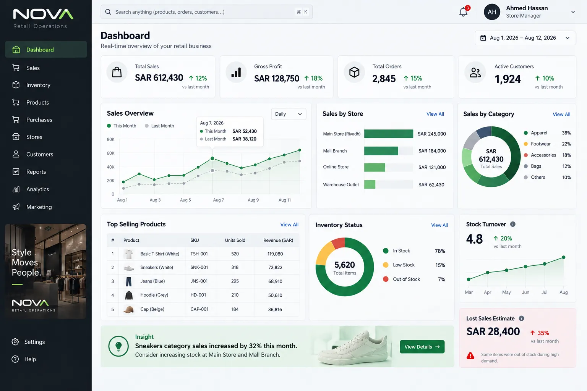Go to Sales in the sidebar
This screenshot has height=391, width=587.
[46, 68]
